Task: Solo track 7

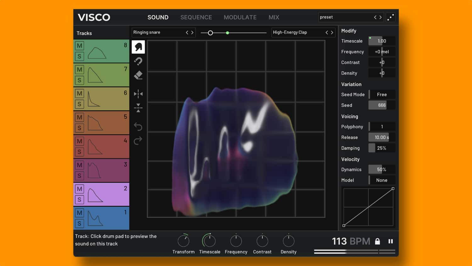Action: tap(80, 80)
